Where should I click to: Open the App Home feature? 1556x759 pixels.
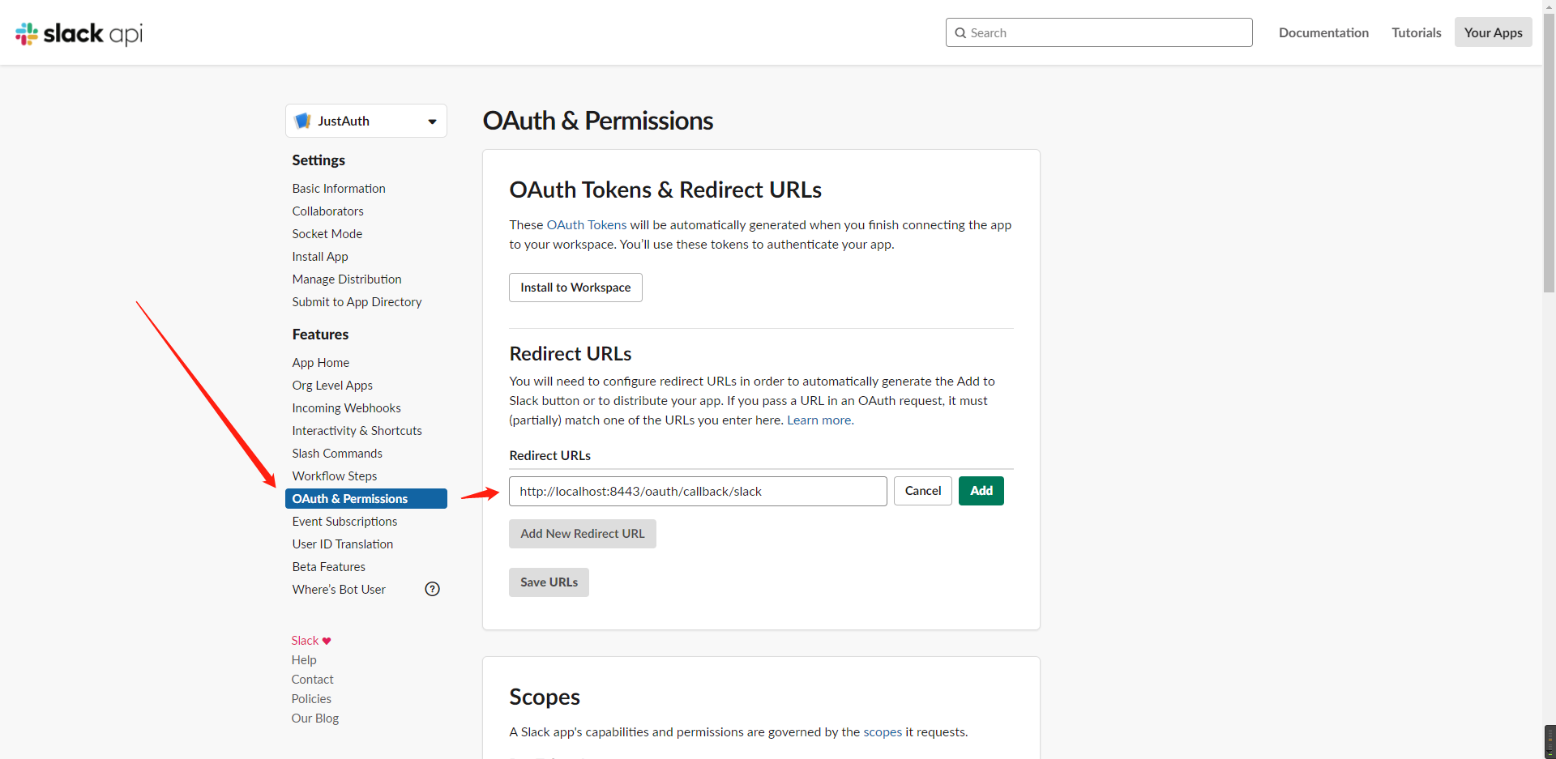321,362
